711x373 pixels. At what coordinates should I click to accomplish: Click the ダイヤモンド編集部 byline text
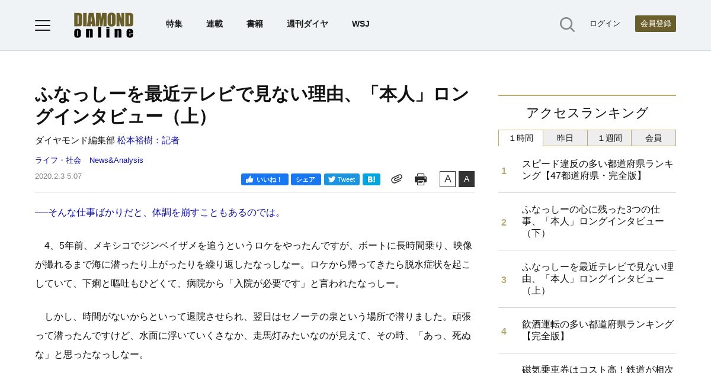[75, 140]
